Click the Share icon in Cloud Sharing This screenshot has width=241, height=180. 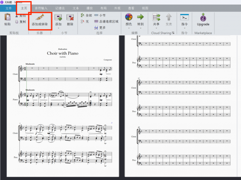pos(156,17)
